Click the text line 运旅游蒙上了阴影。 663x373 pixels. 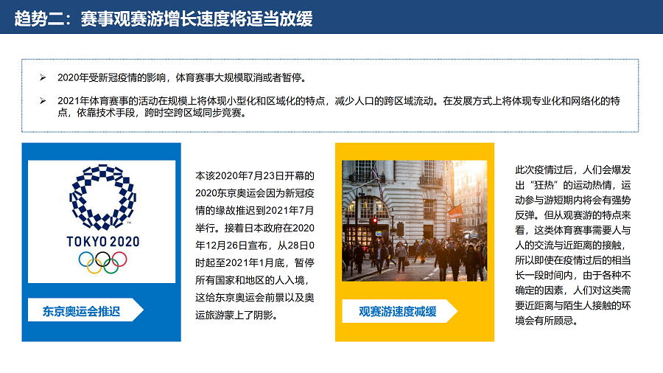tap(236, 315)
